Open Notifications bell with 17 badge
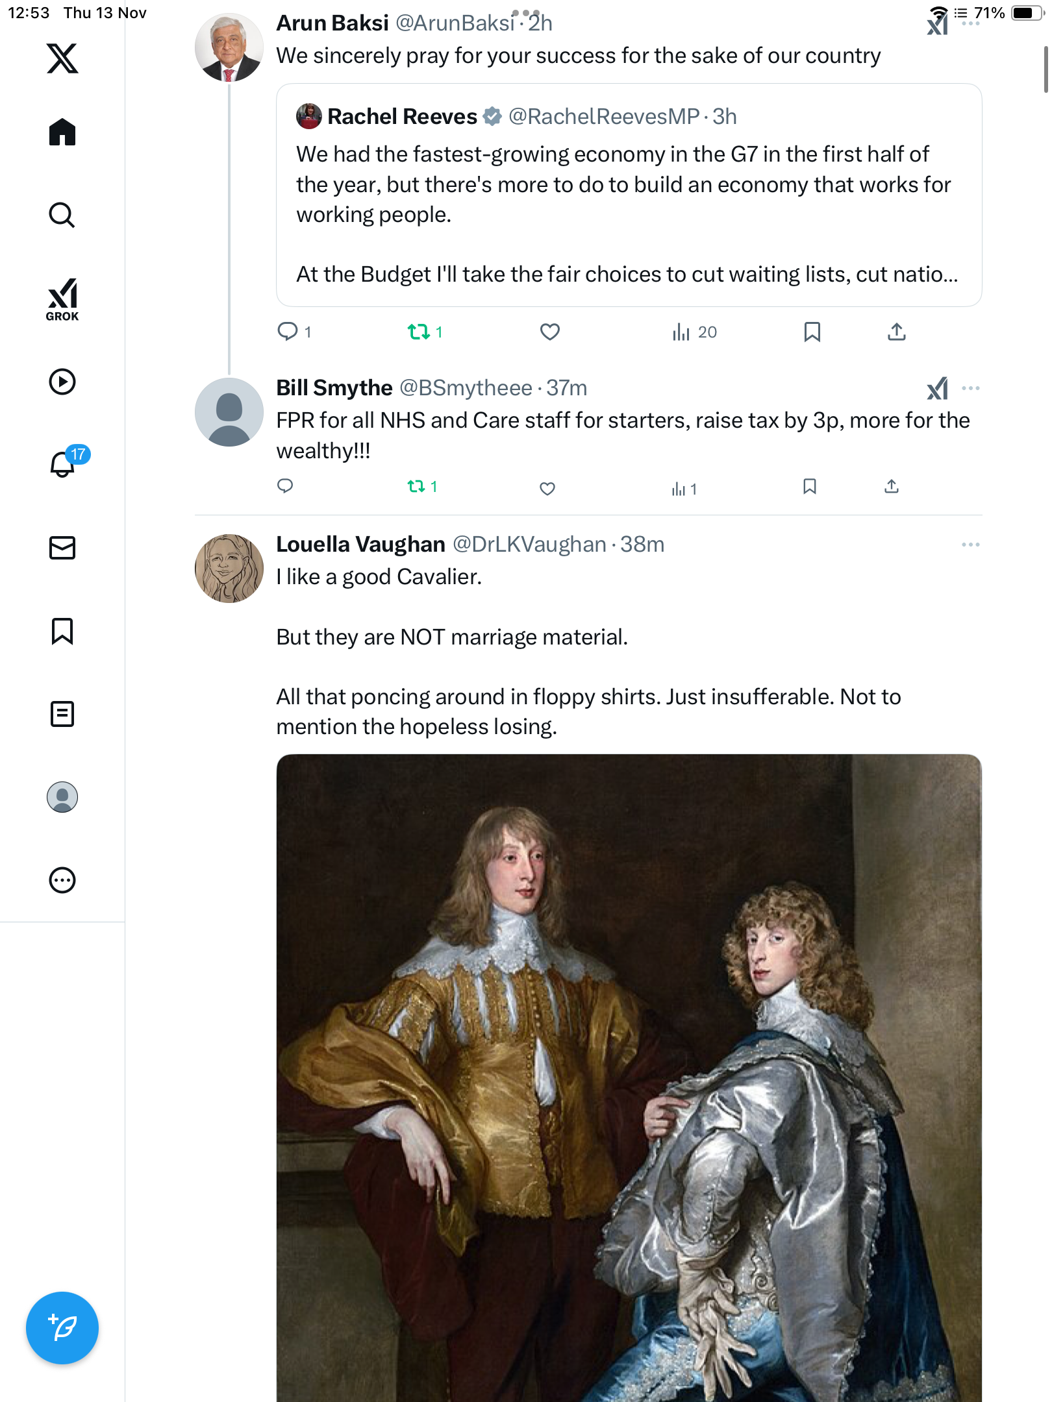The height and width of the screenshot is (1402, 1052). click(x=64, y=463)
